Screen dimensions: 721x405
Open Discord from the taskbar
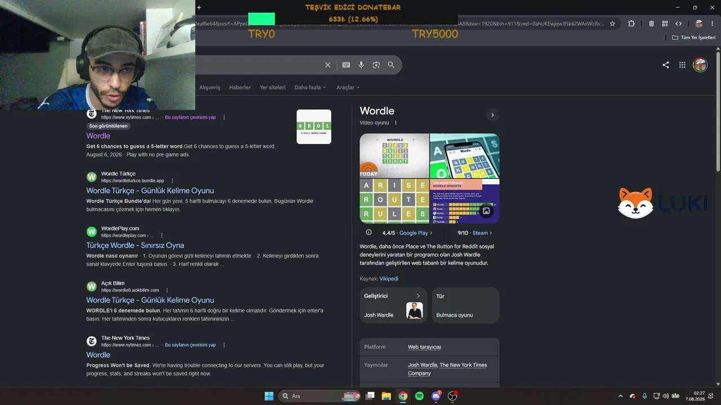click(436, 396)
